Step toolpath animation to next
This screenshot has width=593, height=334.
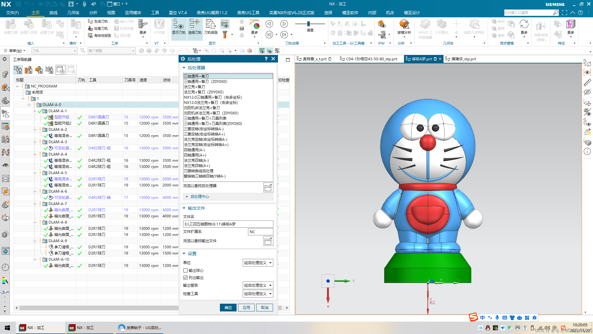(284, 35)
